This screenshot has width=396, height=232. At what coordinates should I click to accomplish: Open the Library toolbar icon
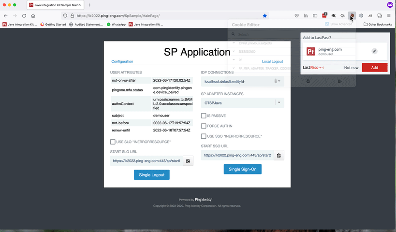[x=306, y=15]
